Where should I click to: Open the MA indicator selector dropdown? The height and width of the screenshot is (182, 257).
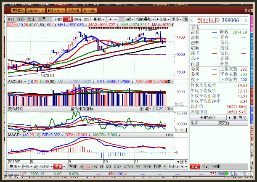12,25
